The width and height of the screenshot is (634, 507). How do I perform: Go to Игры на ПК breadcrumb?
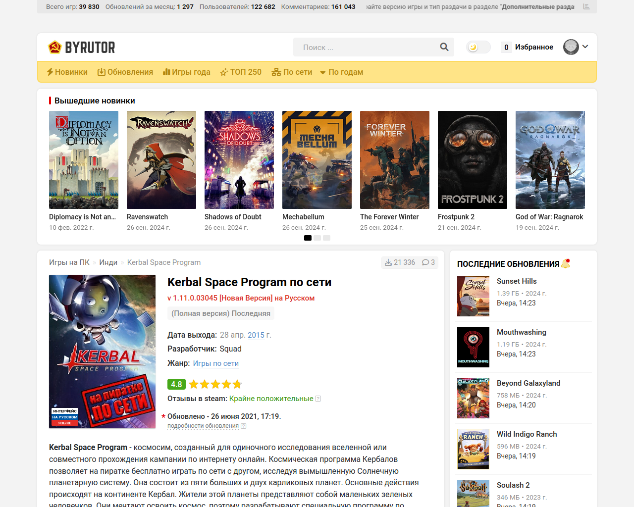[69, 262]
